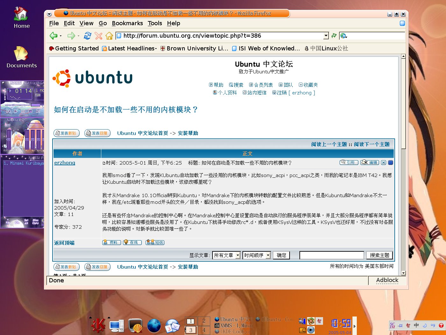This screenshot has width=446, height=335.
Task: Open the Forward button history dropdown arrow
Action: click(x=78, y=36)
